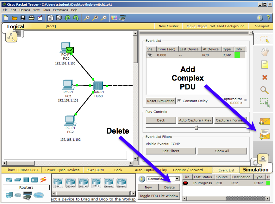275x204 pixels.
Task: Click the scenario info icon
Action: pos(142,179)
